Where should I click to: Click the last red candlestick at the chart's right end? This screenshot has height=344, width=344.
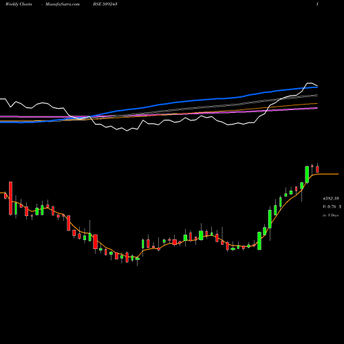click(317, 169)
